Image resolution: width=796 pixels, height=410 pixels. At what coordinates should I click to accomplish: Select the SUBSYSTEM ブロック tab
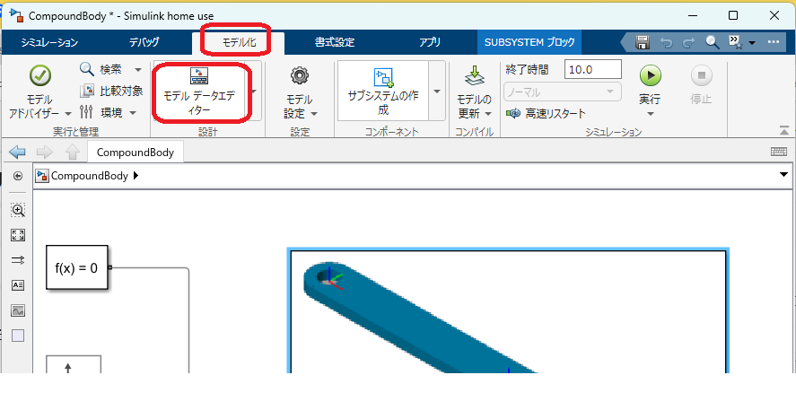[x=529, y=42]
